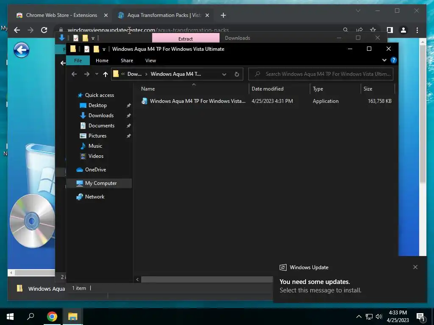Screen dimensions: 434x325
Task: Click the pin icon beside Documents
Action: click(x=128, y=126)
